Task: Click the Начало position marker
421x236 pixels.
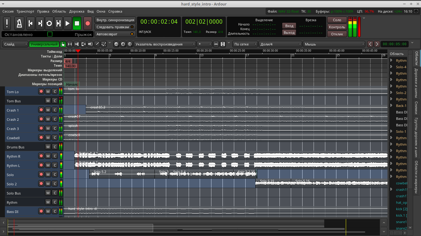Action: pos(72,84)
